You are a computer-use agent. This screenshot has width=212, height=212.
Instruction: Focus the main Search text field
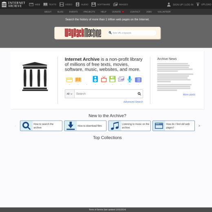[x=106, y=94]
